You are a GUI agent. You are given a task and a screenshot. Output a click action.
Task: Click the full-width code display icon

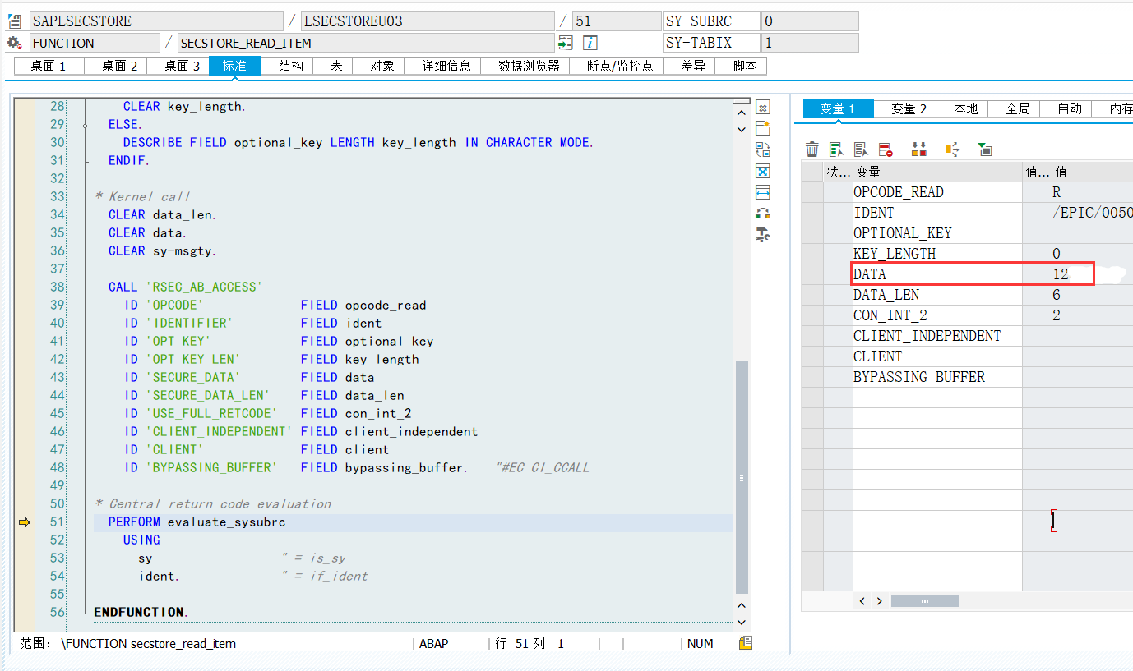coord(764,192)
